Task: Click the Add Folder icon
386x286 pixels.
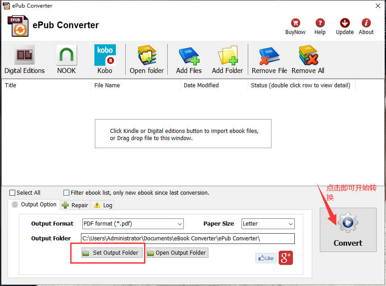Action: click(227, 59)
